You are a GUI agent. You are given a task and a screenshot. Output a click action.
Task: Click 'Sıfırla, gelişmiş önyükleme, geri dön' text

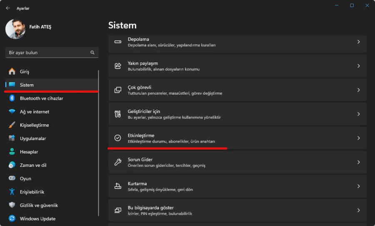(160, 190)
